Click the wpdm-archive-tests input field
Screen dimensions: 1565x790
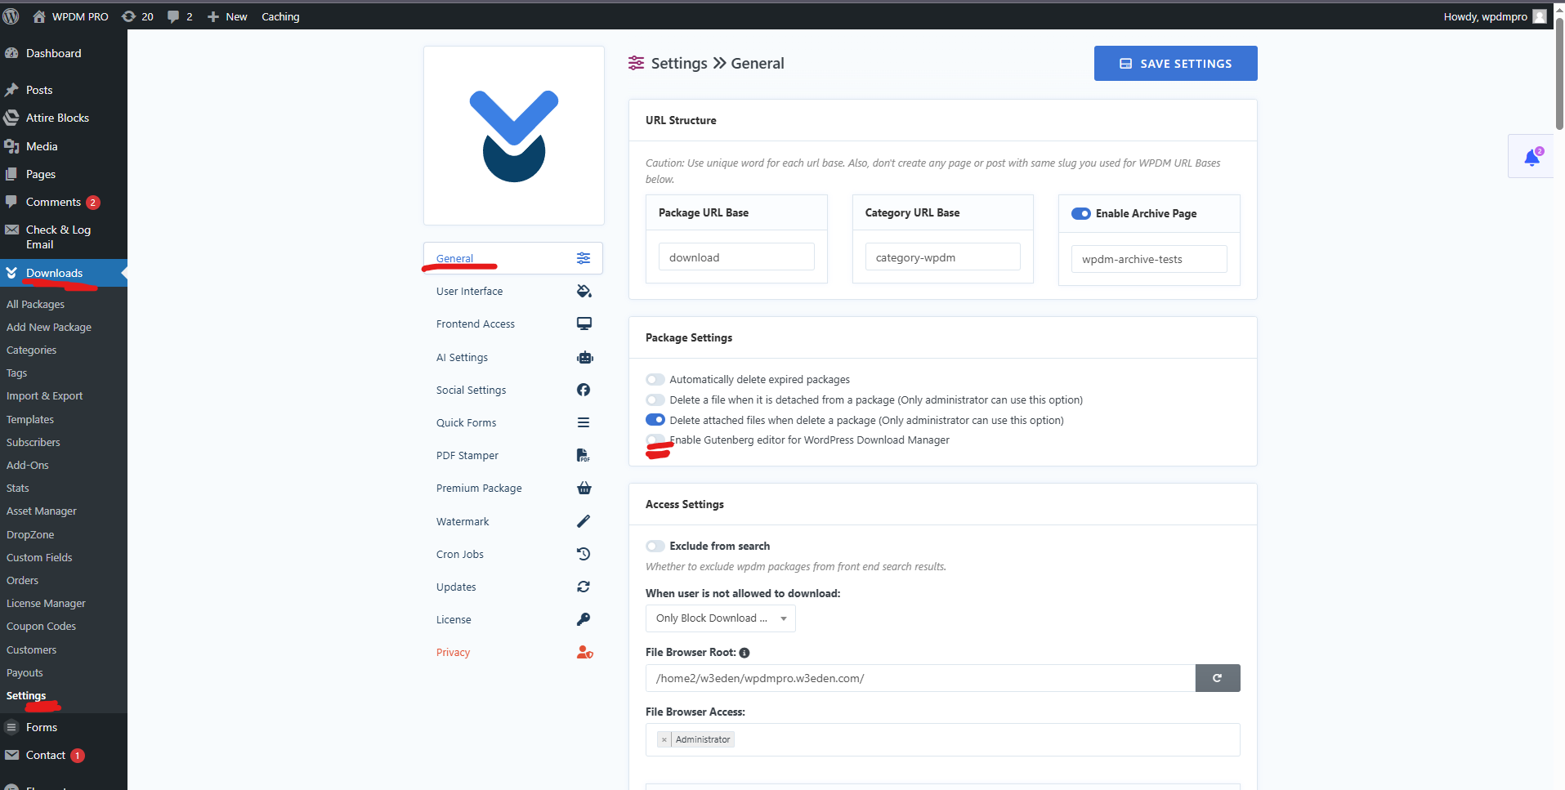tap(1149, 259)
